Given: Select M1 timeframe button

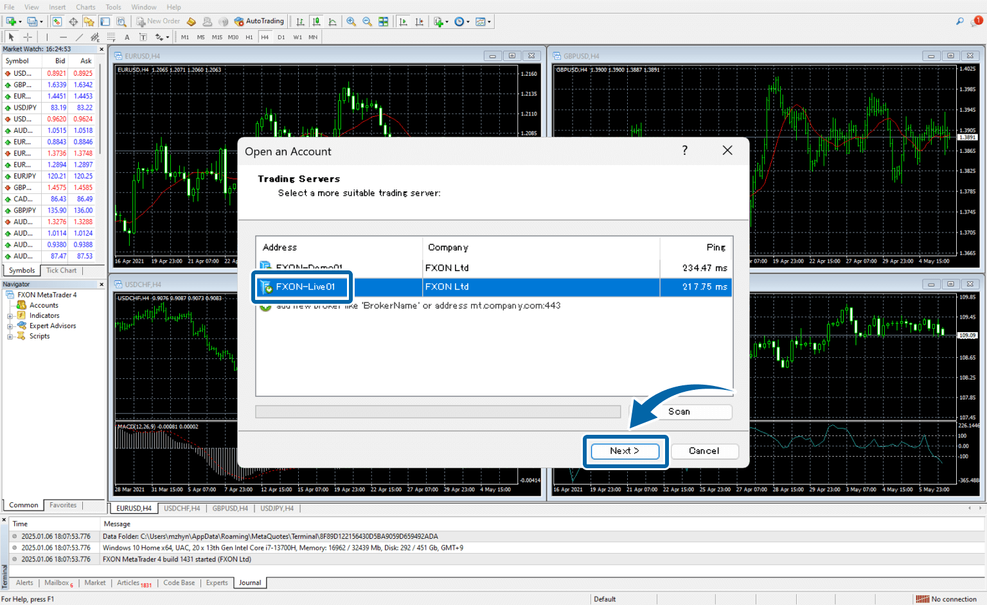Looking at the screenshot, I should (185, 37).
